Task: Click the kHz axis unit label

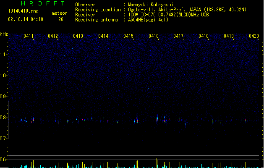Action: 4,34
